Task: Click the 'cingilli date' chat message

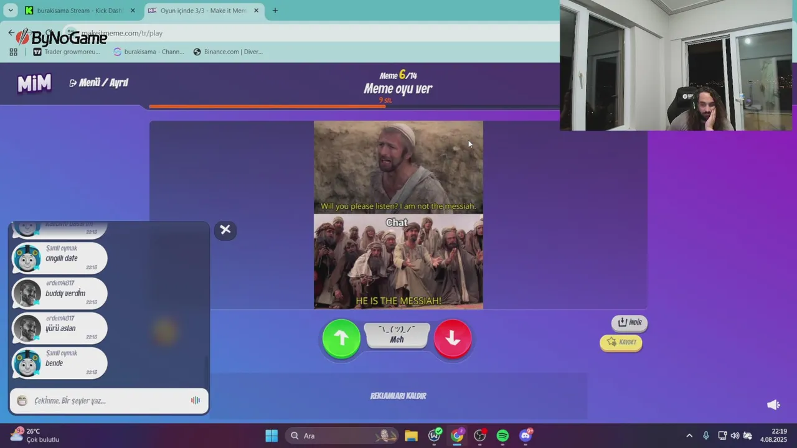Action: coord(61,258)
